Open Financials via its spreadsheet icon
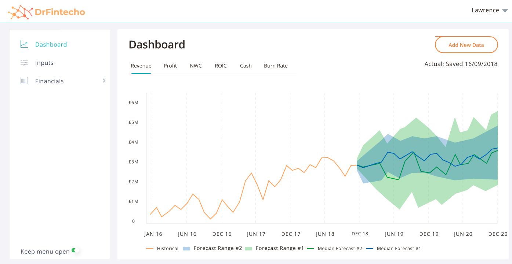This screenshot has height=264, width=512. (23, 81)
